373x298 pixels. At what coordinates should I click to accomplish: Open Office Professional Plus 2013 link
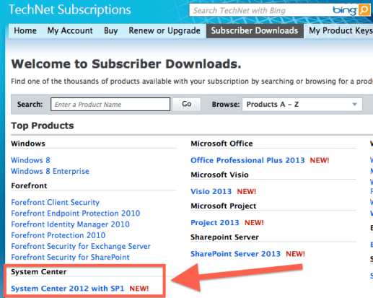point(247,160)
